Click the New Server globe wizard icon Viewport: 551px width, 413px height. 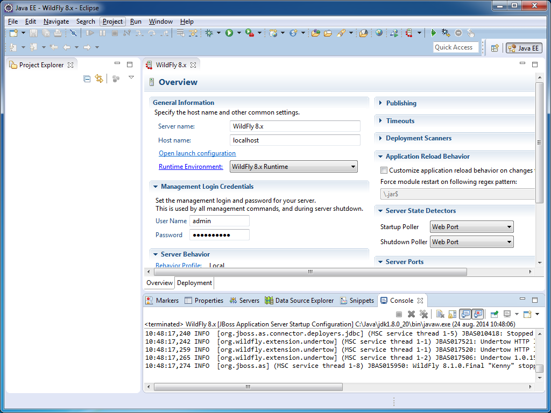click(273, 33)
